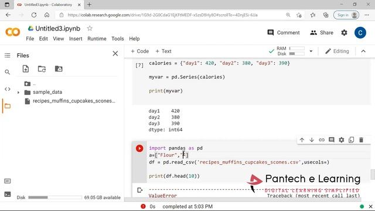Copy link to cell icon
The height and width of the screenshot is (211, 375).
(322, 140)
